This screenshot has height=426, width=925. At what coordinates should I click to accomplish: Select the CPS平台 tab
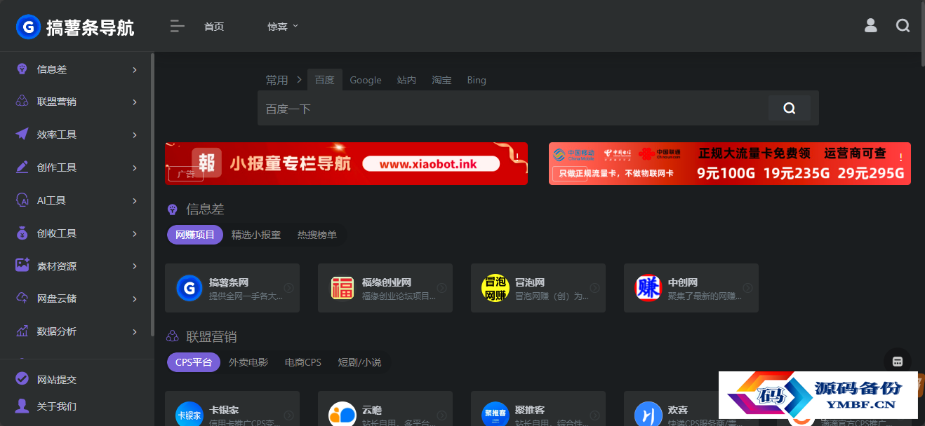pos(194,362)
